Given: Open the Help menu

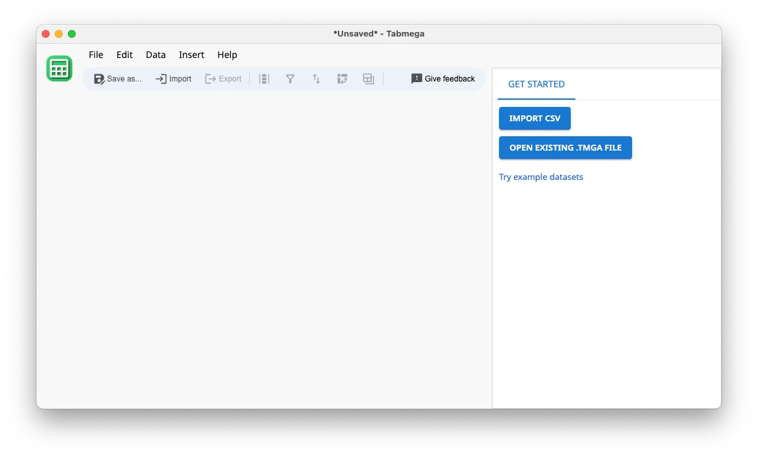Looking at the screenshot, I should coord(227,55).
